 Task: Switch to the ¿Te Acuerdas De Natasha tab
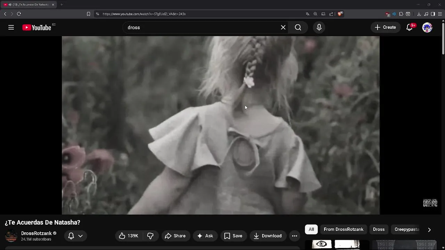pos(29,5)
